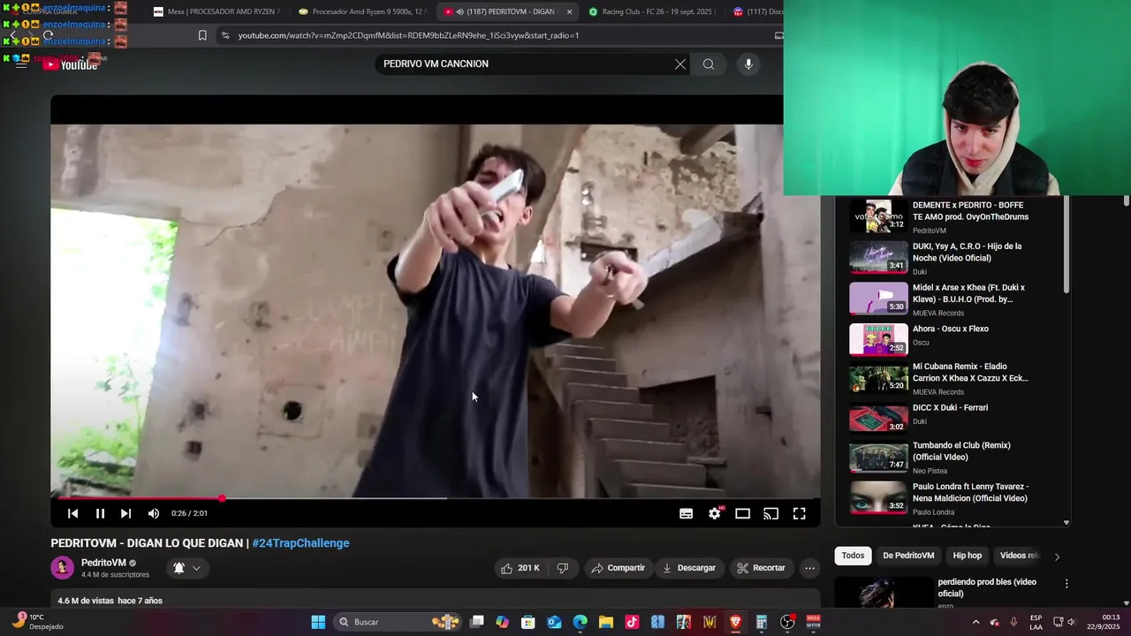Open the ESP LAA keyboard language switcher

pyautogui.click(x=1036, y=622)
